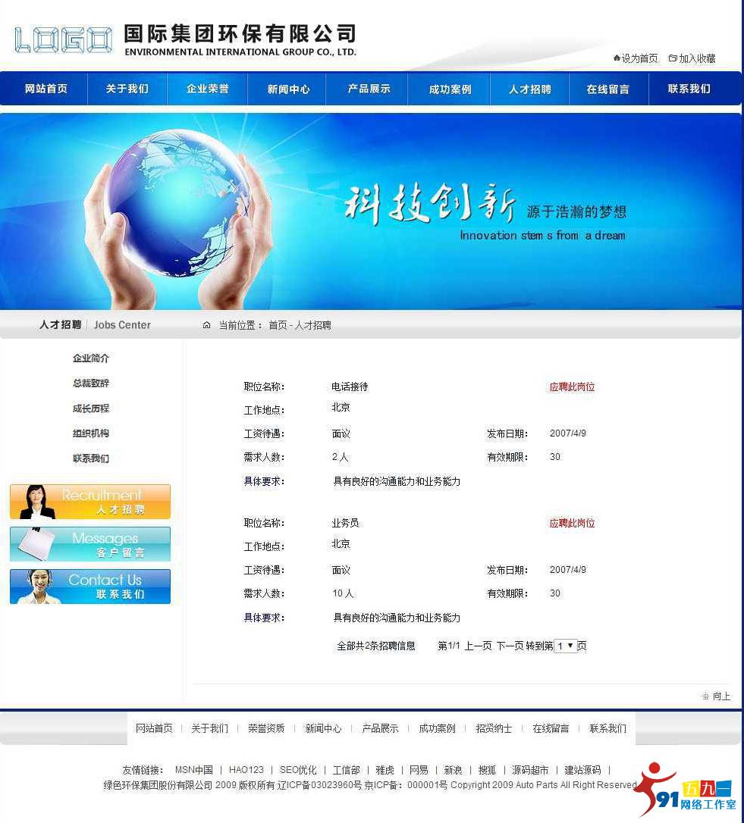Screen dimensions: 744x823
Task: Open the Recruitment 人才招聘 sidebar banner
Action: pos(89,501)
